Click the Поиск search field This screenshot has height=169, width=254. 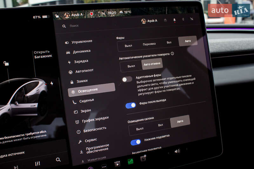[95, 26]
